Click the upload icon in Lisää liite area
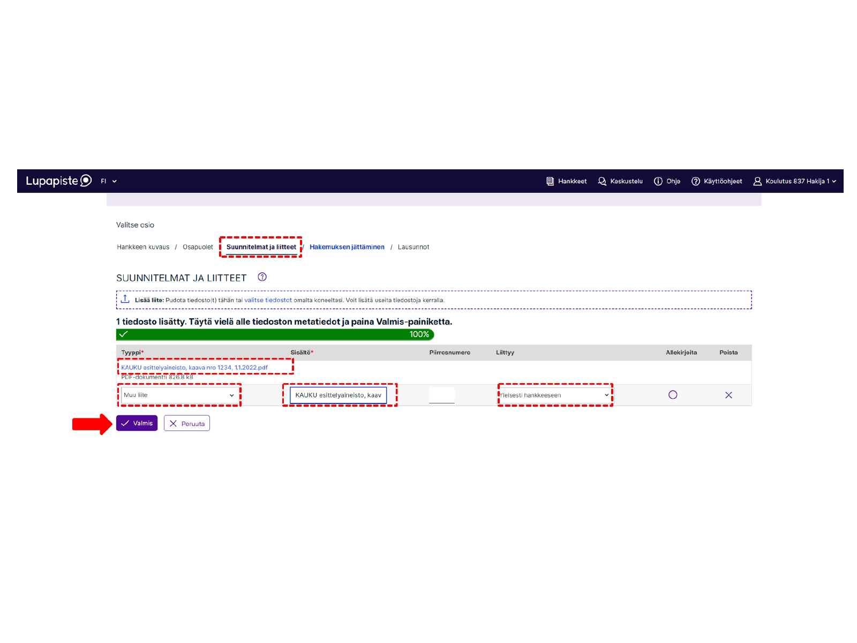857x643 pixels. click(x=125, y=300)
